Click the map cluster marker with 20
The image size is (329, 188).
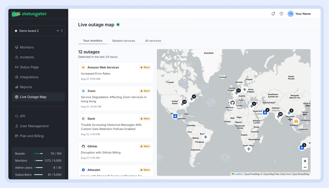pos(279,116)
